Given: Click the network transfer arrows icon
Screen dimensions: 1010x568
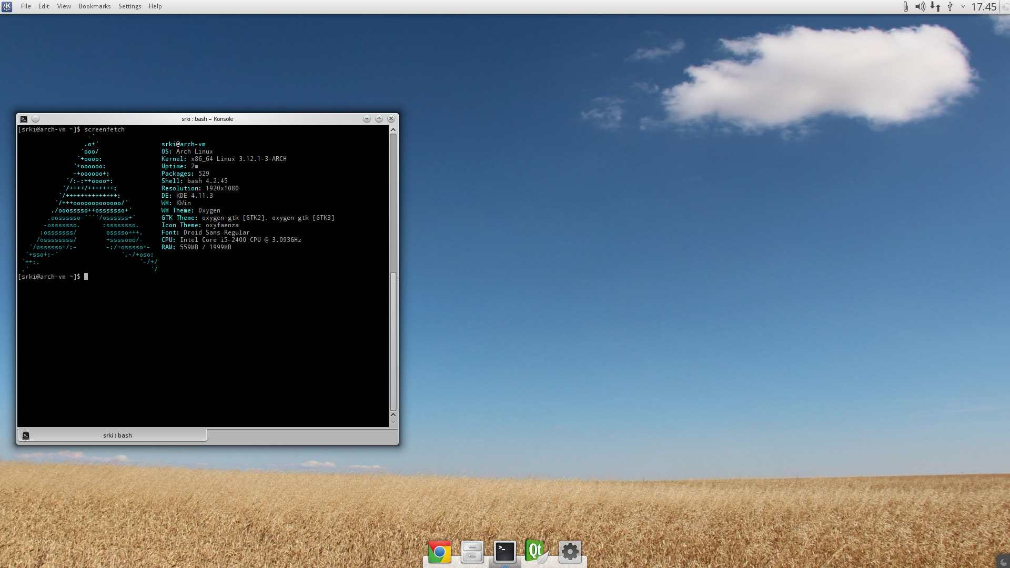Looking at the screenshot, I should coord(935,7).
